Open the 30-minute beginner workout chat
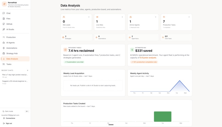The image size is (222, 127). pos(15,82)
